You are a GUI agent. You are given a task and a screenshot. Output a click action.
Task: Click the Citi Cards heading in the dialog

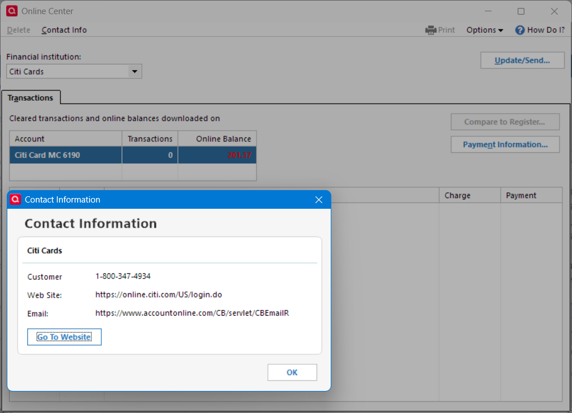coord(45,251)
